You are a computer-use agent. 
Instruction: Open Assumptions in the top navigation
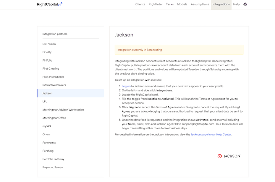(200, 4)
